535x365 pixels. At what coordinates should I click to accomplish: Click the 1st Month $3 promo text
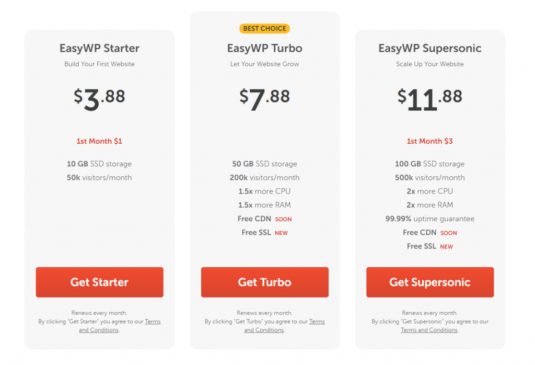click(x=429, y=141)
